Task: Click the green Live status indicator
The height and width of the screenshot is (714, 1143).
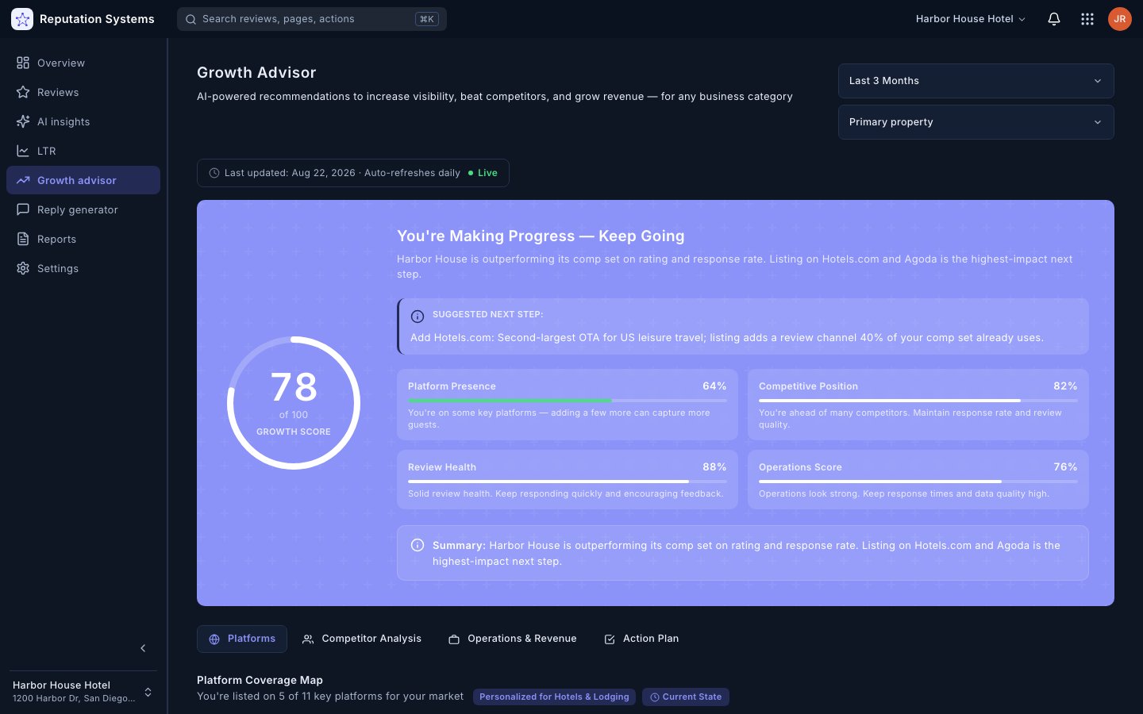Action: pyautogui.click(x=483, y=173)
